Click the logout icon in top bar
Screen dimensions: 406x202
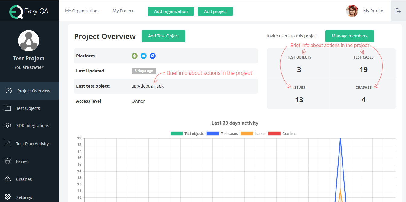tap(398, 11)
